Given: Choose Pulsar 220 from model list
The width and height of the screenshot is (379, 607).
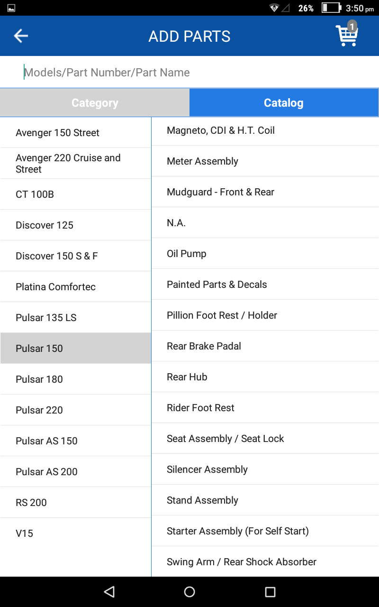Looking at the screenshot, I should coord(76,410).
